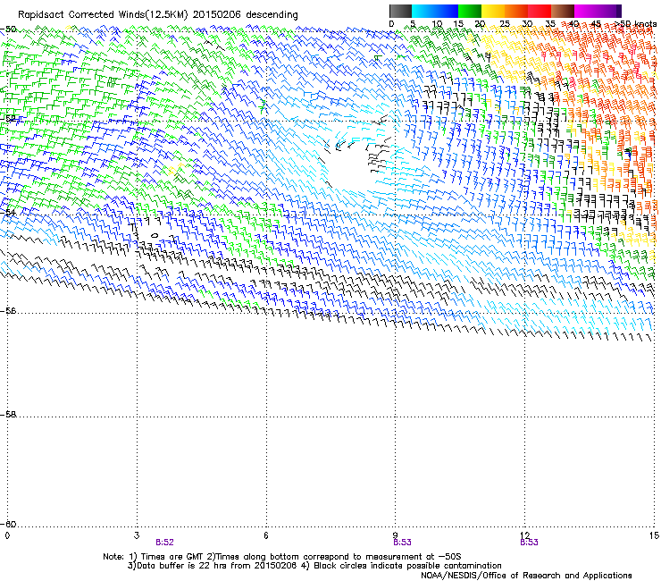Click the "12" longitude axis label
Viewport: 661px width, 581px height.
tap(525, 535)
